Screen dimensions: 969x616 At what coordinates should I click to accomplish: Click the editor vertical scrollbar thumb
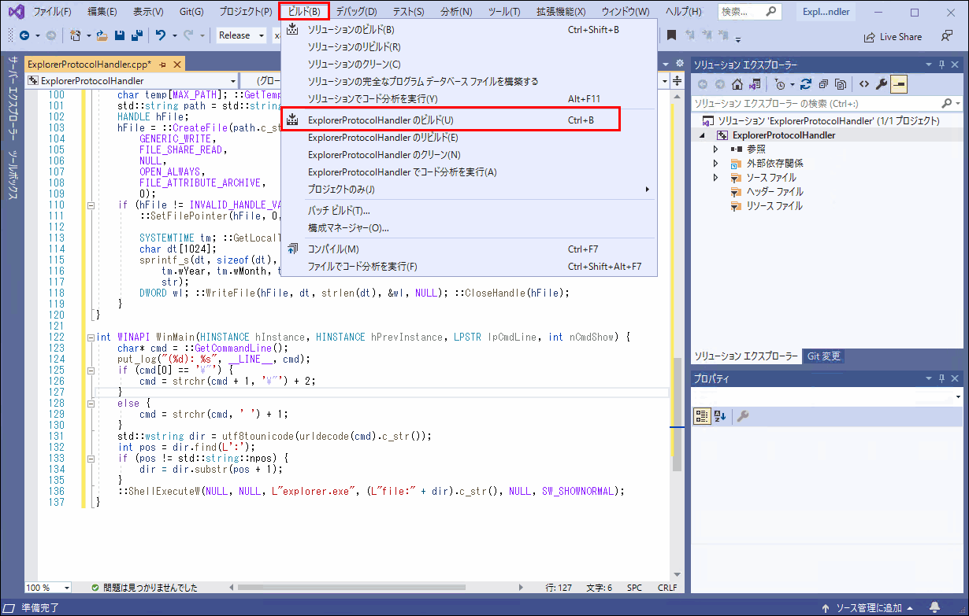(678, 414)
